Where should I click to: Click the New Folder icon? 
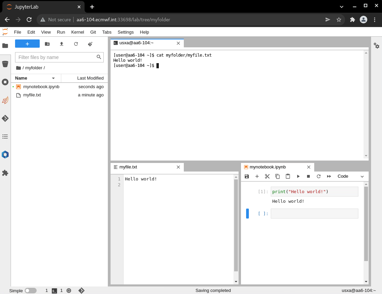tap(47, 44)
